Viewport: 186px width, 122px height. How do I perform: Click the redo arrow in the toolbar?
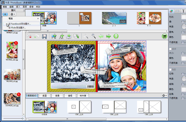37,36
